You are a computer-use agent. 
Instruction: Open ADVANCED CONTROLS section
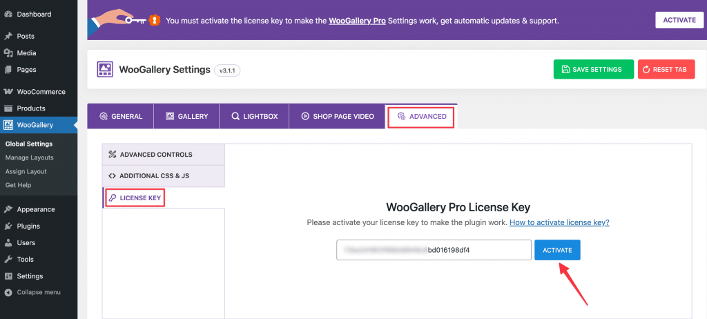tap(164, 154)
